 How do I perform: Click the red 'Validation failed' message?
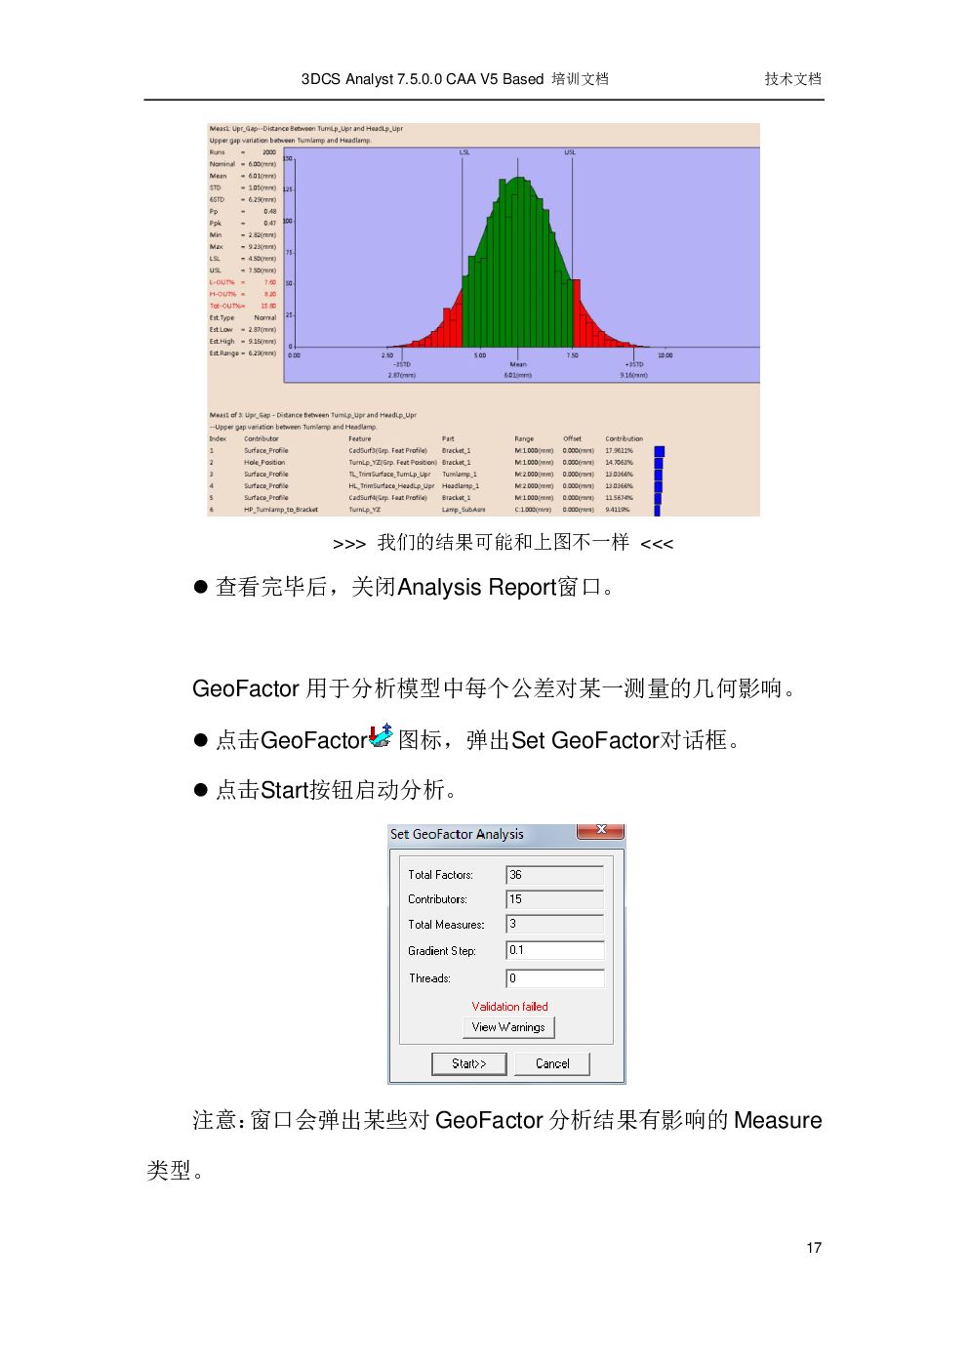point(509,1006)
